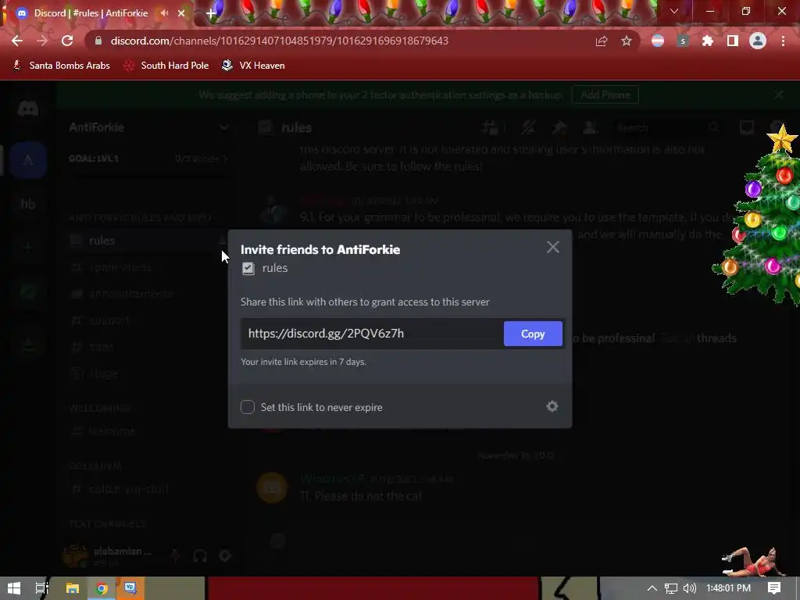Image resolution: width=800 pixels, height=600 pixels.
Task: Reload the Discord page
Action: pos(67,41)
